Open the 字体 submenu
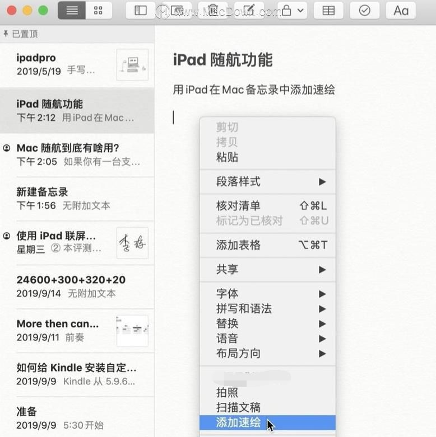436x437 pixels. point(267,294)
